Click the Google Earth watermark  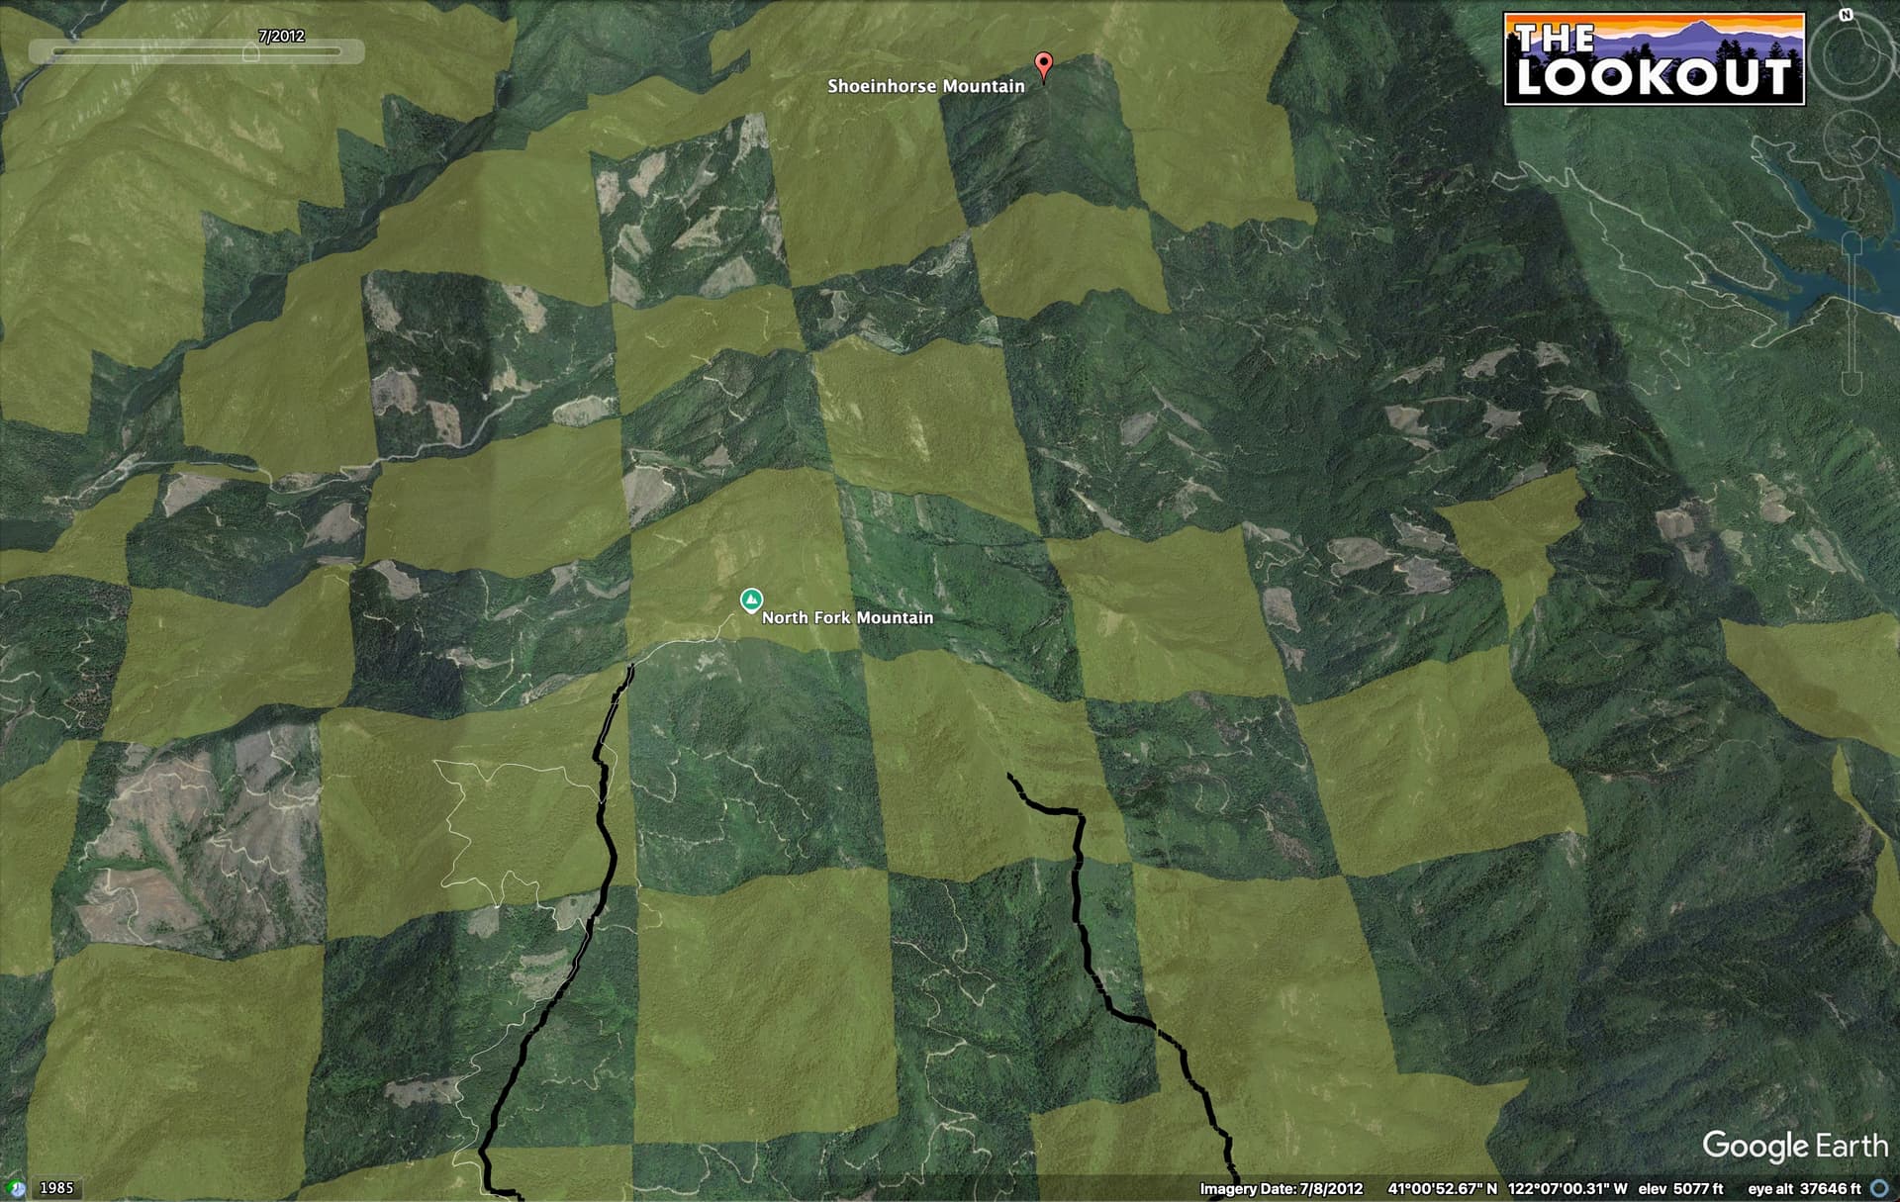click(1794, 1146)
